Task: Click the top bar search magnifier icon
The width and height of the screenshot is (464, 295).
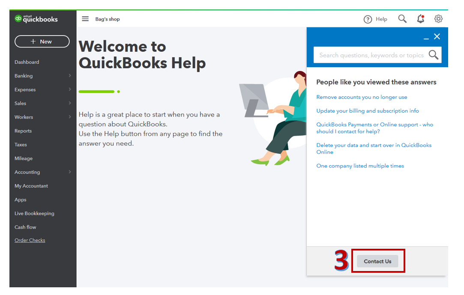Action: (x=402, y=19)
